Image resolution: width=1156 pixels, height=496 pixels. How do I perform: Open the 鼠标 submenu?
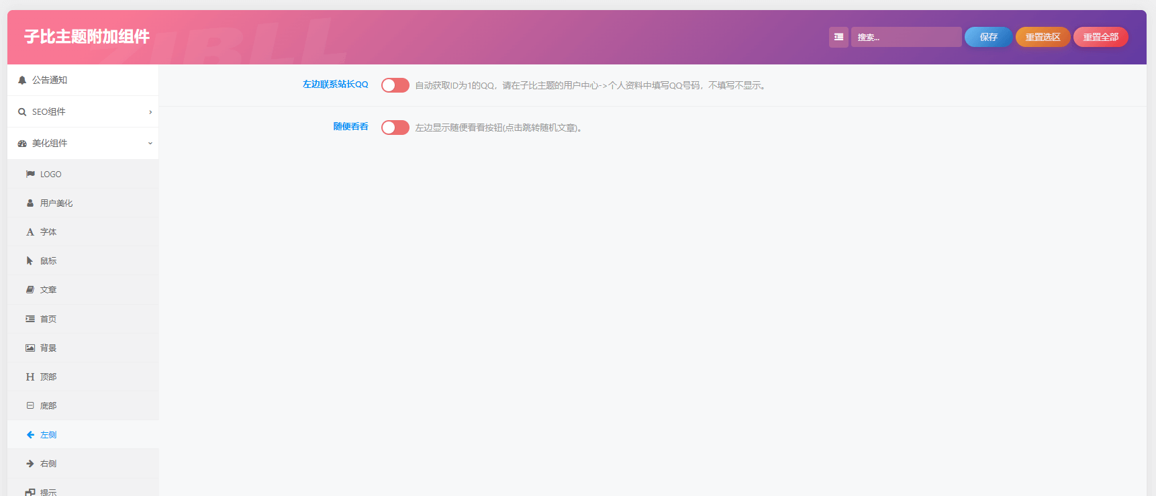(x=83, y=260)
